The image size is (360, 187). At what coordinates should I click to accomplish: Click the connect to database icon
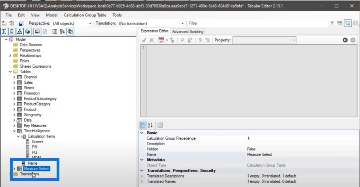[12, 23]
